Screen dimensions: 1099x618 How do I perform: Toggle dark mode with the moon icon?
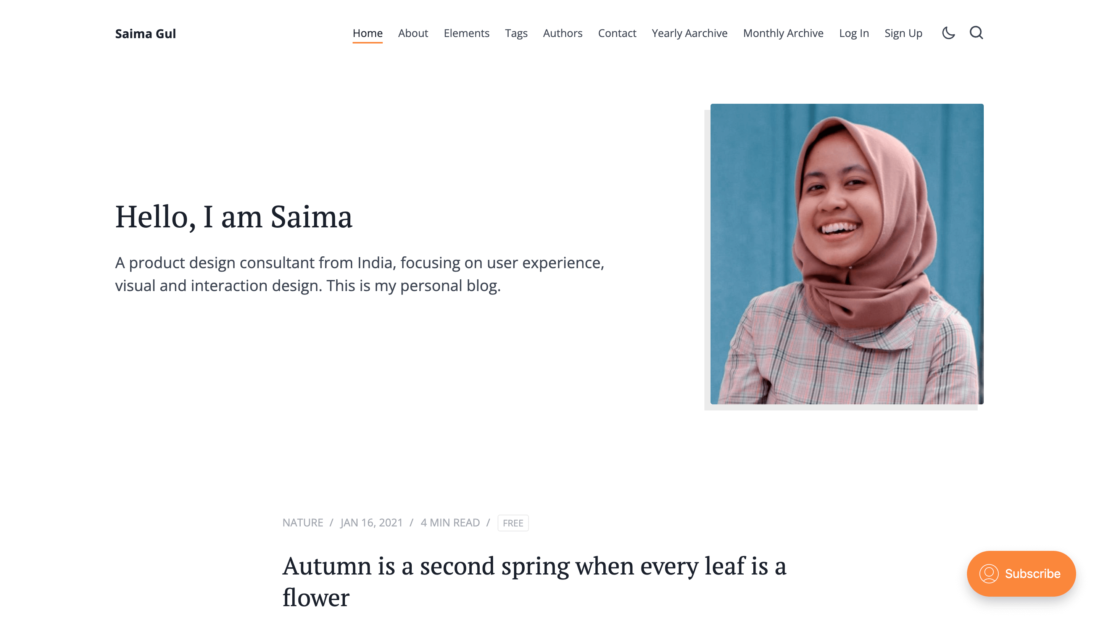tap(948, 33)
